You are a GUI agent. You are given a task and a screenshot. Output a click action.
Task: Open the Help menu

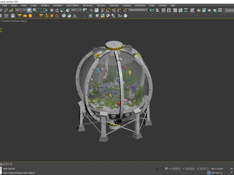pos(173,5)
